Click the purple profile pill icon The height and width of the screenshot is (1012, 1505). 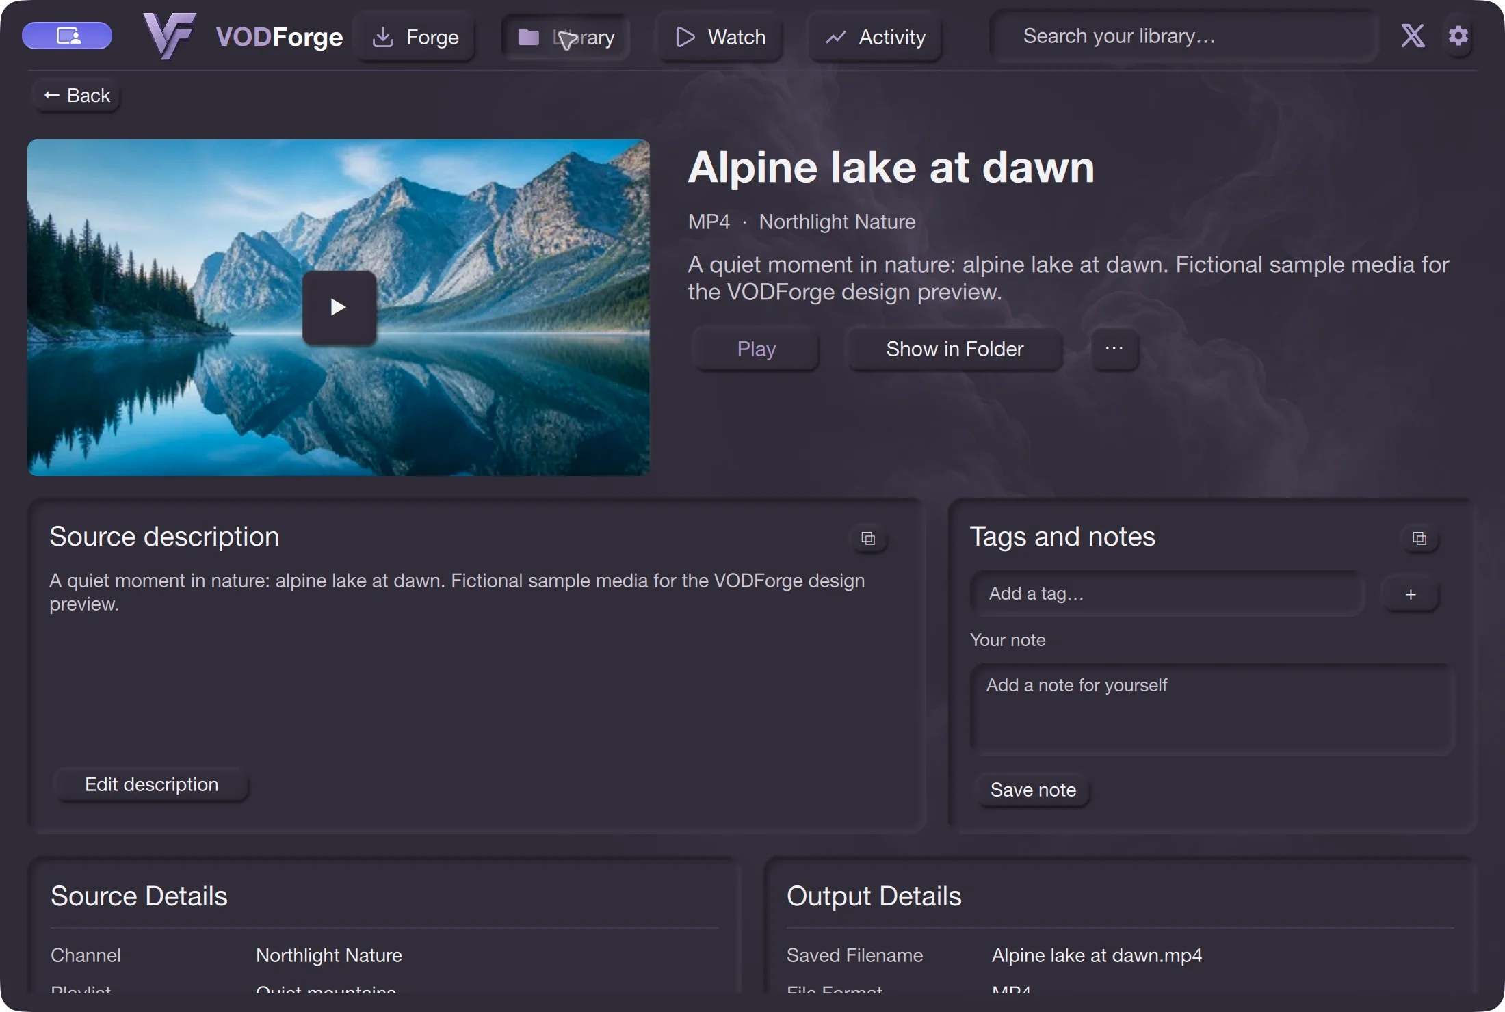pyautogui.click(x=67, y=36)
